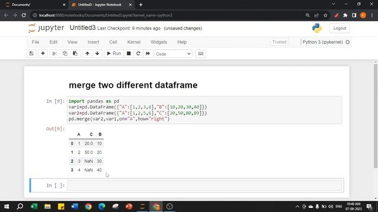Click the In [9] input prompt
Screen dimensions: 378x212
point(55,101)
